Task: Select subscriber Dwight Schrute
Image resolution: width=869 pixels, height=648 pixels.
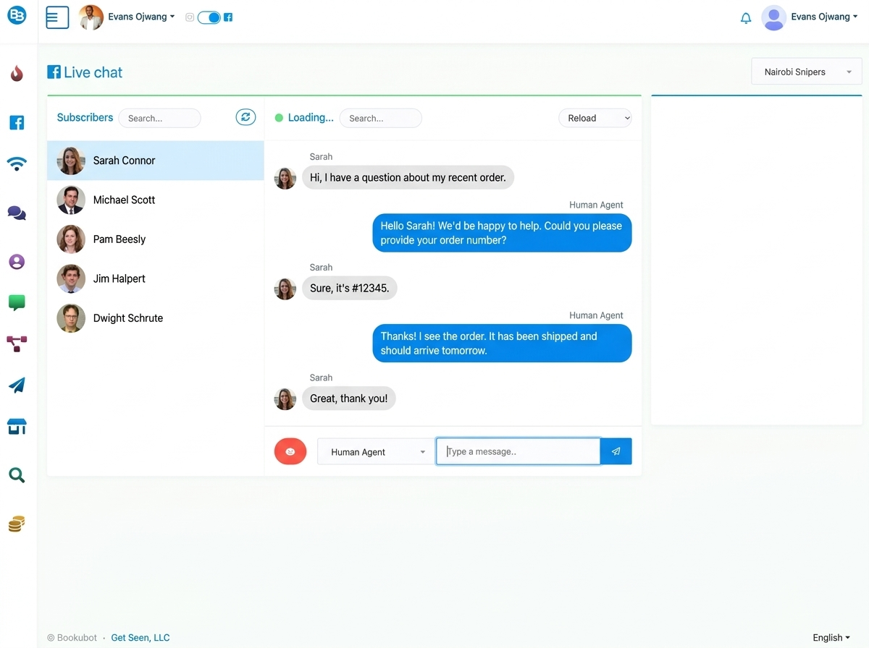Action: click(x=156, y=318)
